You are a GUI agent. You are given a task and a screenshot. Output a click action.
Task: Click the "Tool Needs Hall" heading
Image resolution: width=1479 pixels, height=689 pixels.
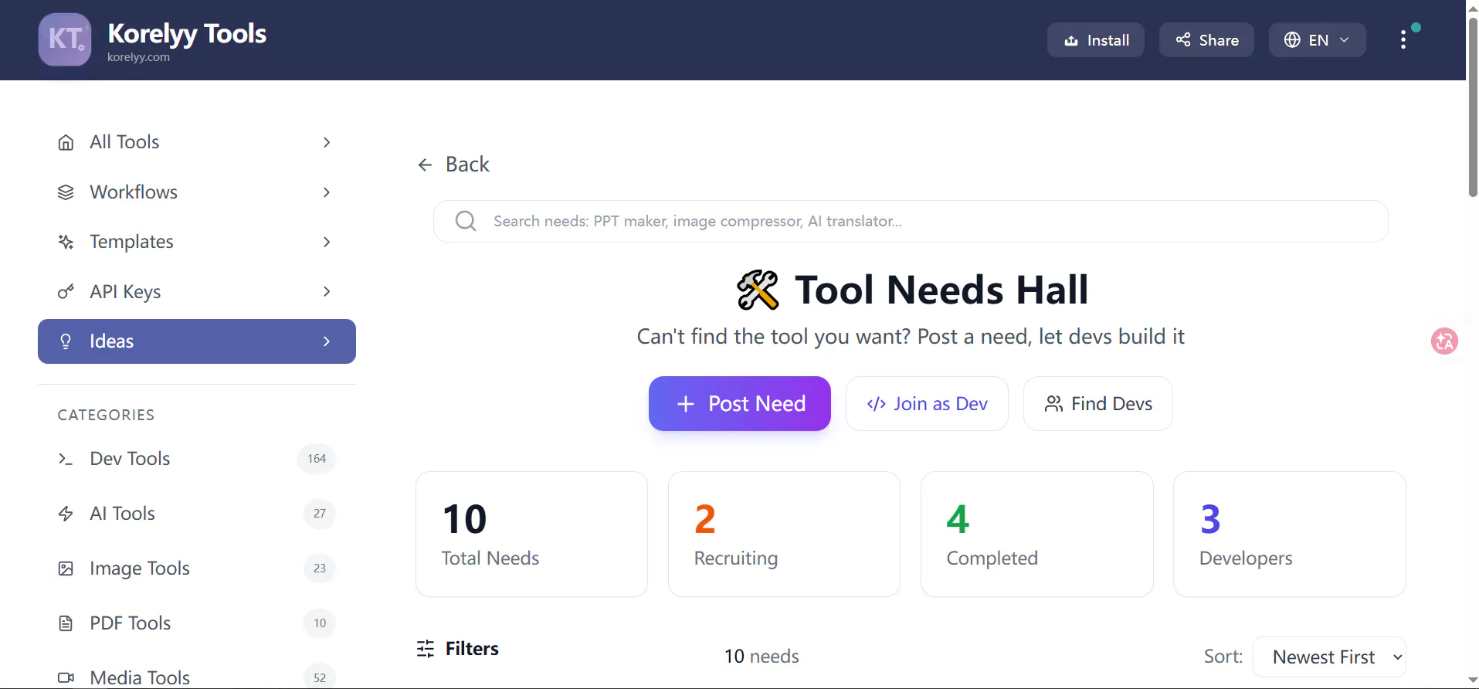[941, 290]
